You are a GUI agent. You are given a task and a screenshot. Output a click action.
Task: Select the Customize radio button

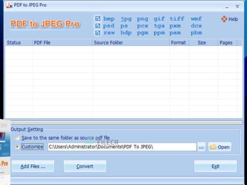tap(17, 147)
